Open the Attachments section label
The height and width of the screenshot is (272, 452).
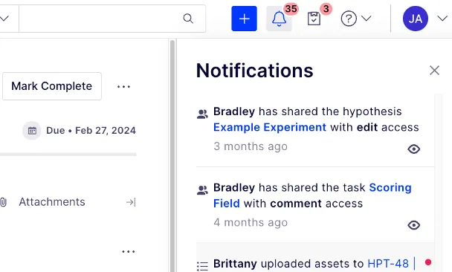[x=52, y=202]
